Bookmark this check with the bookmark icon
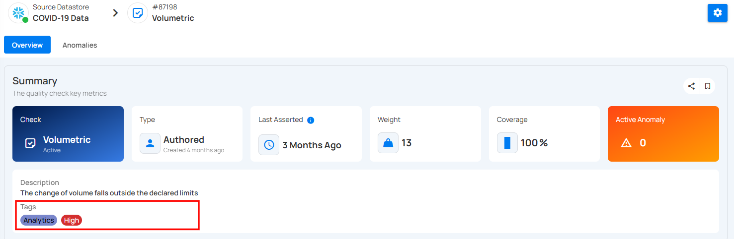The height and width of the screenshot is (239, 734). 708,86
